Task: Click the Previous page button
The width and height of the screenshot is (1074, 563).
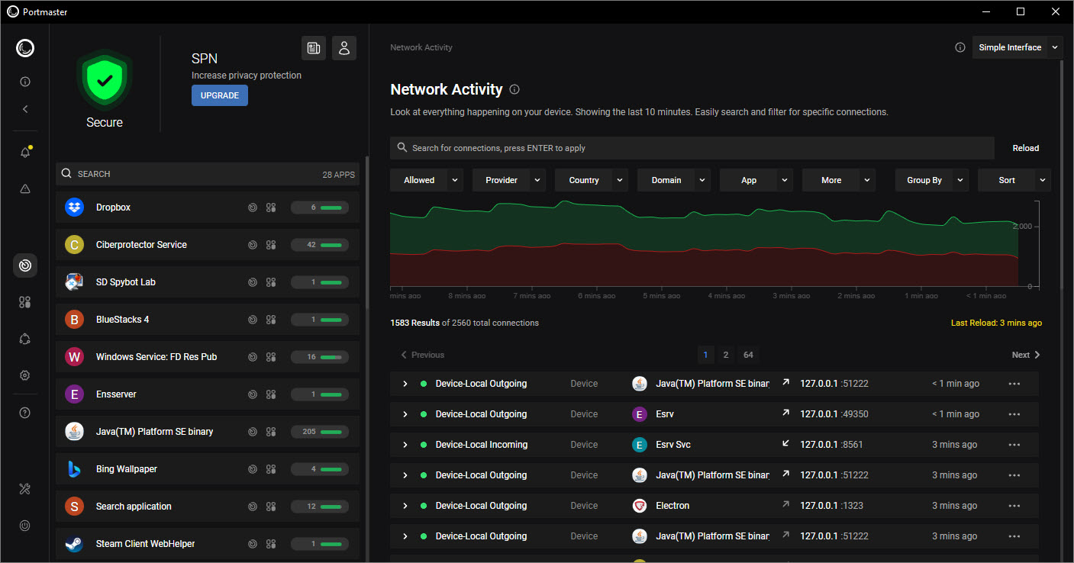Action: pos(422,355)
